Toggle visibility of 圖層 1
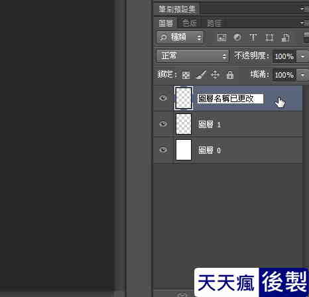Screen dimensions: 309x297 (163, 124)
